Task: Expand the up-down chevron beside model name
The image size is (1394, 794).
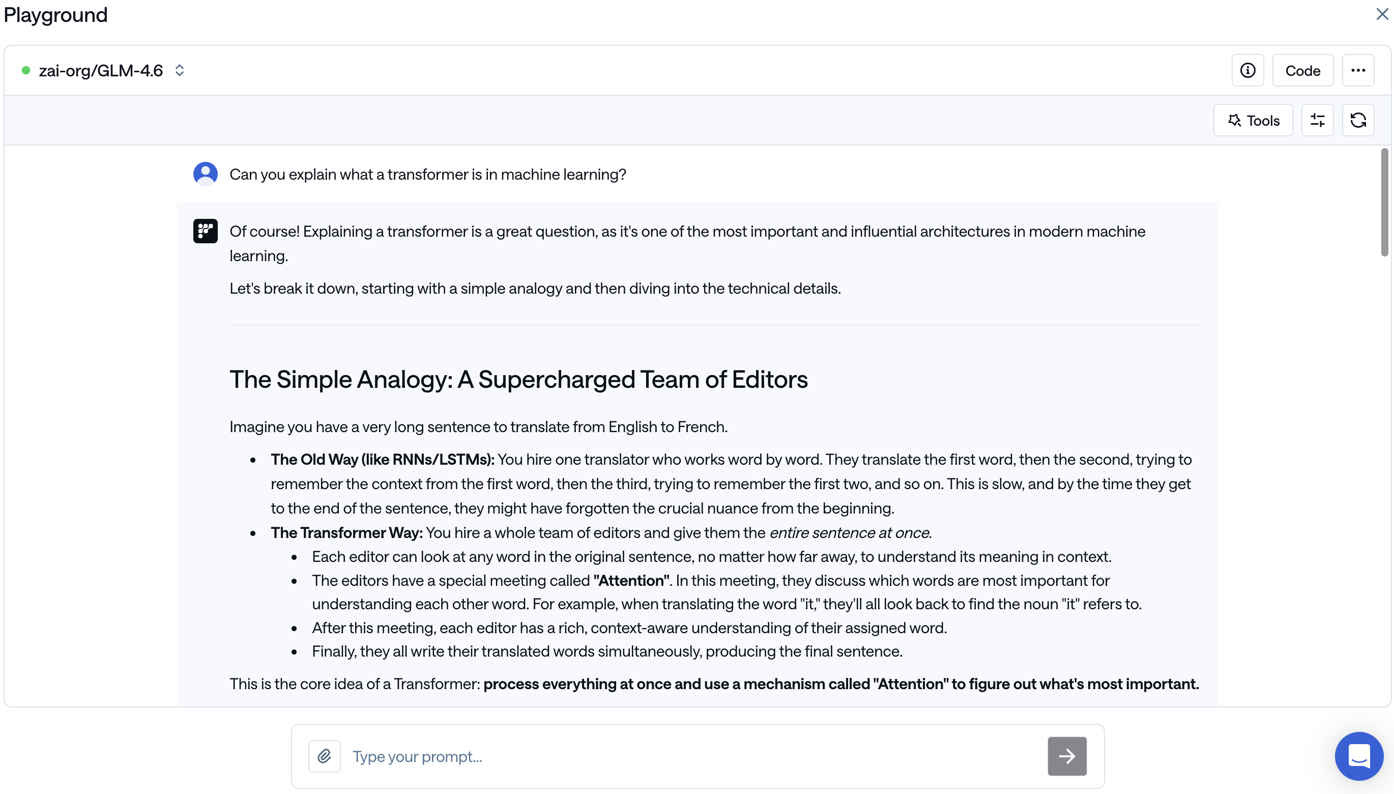Action: point(179,70)
